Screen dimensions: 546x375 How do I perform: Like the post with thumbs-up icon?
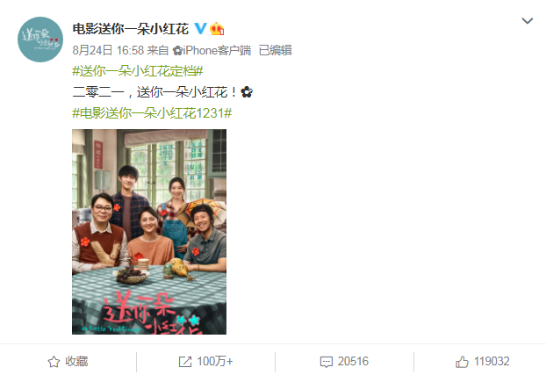pyautogui.click(x=462, y=362)
